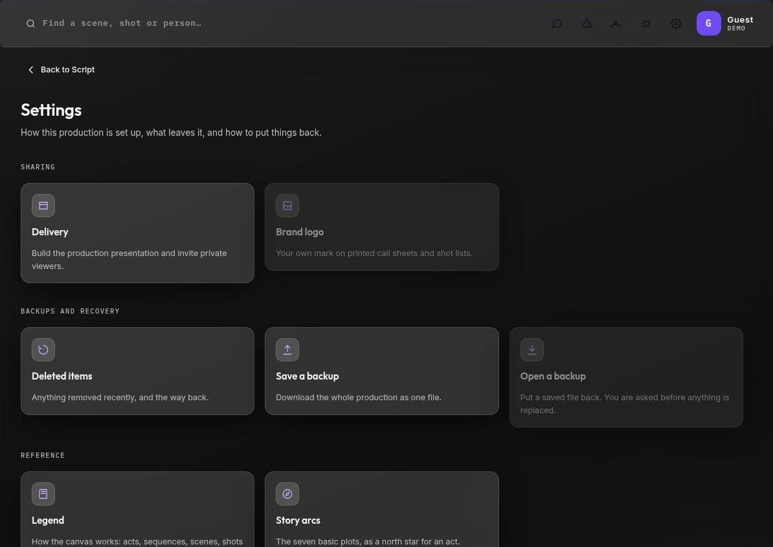The image size is (773, 547).
Task: Click 'Download the whole production as one file' text
Action: click(x=359, y=398)
